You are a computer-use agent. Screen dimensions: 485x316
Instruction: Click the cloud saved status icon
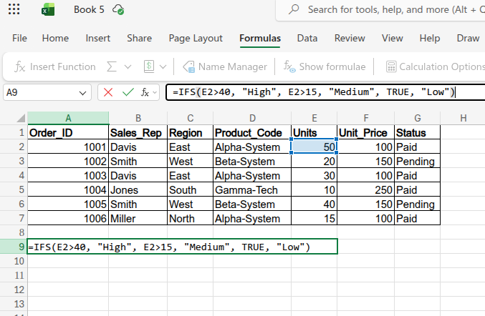pos(118,9)
